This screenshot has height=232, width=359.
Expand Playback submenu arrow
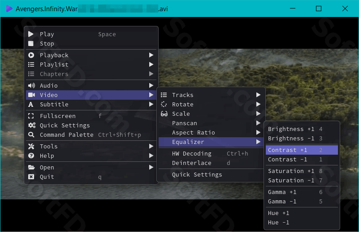pyautogui.click(x=151, y=55)
